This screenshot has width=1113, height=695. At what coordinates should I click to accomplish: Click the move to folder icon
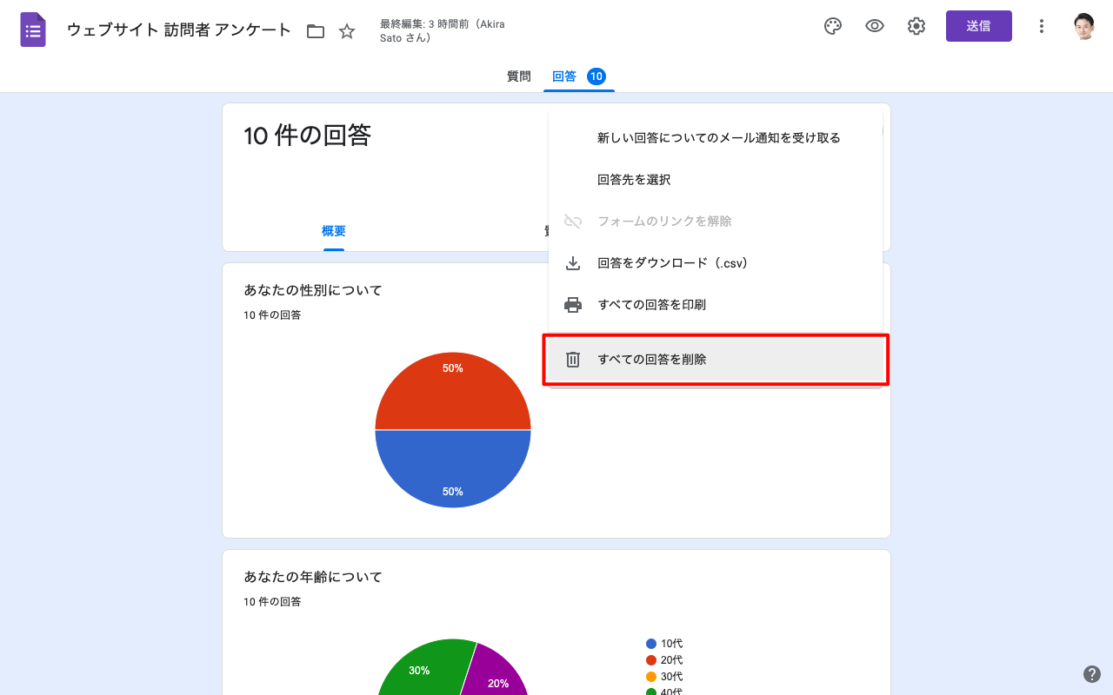point(316,31)
